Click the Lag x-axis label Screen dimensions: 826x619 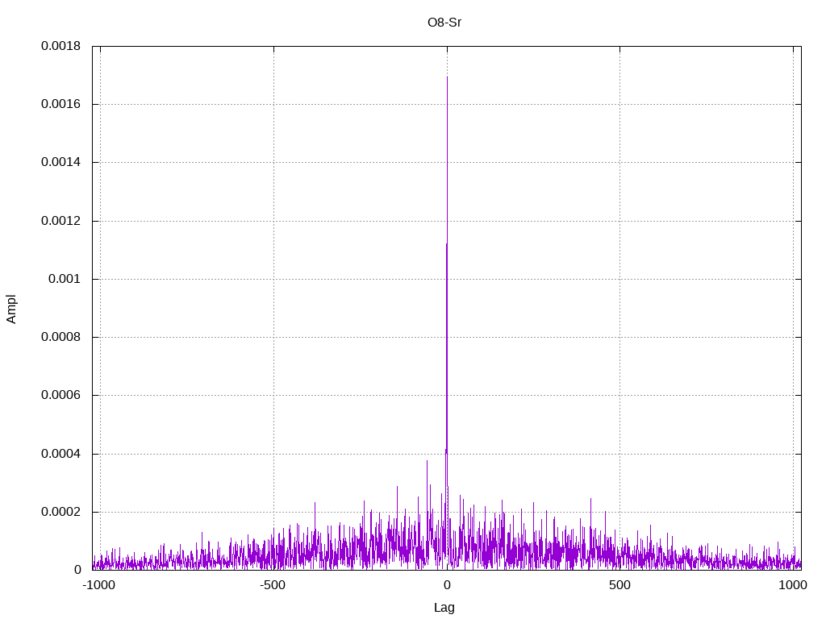pyautogui.click(x=444, y=608)
